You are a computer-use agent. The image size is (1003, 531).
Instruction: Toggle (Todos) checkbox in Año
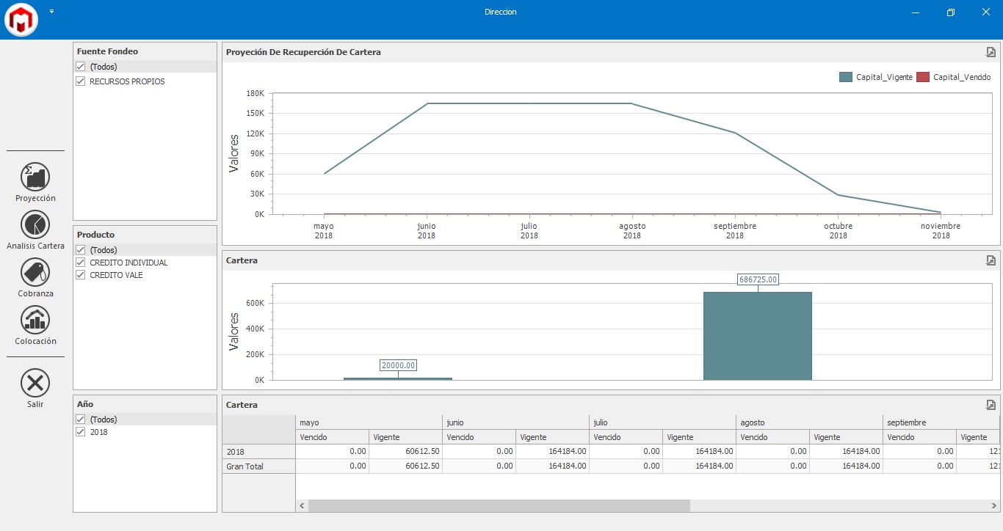point(81,420)
